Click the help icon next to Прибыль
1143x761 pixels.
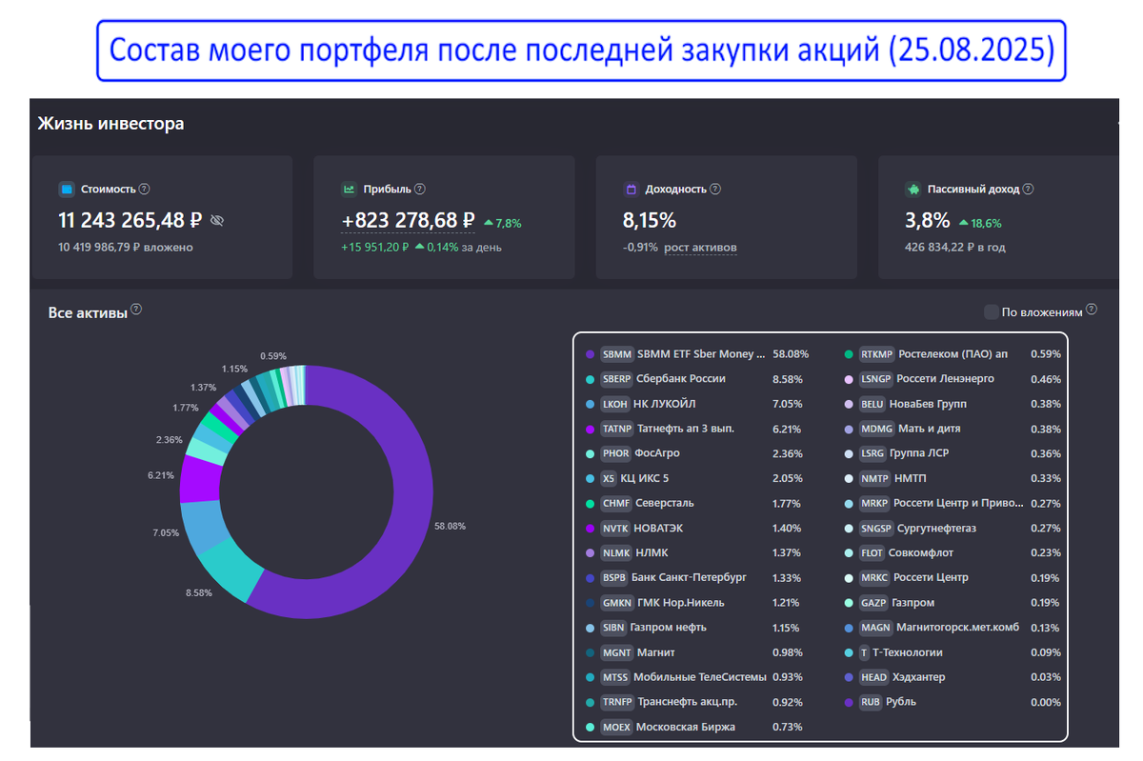(x=420, y=190)
